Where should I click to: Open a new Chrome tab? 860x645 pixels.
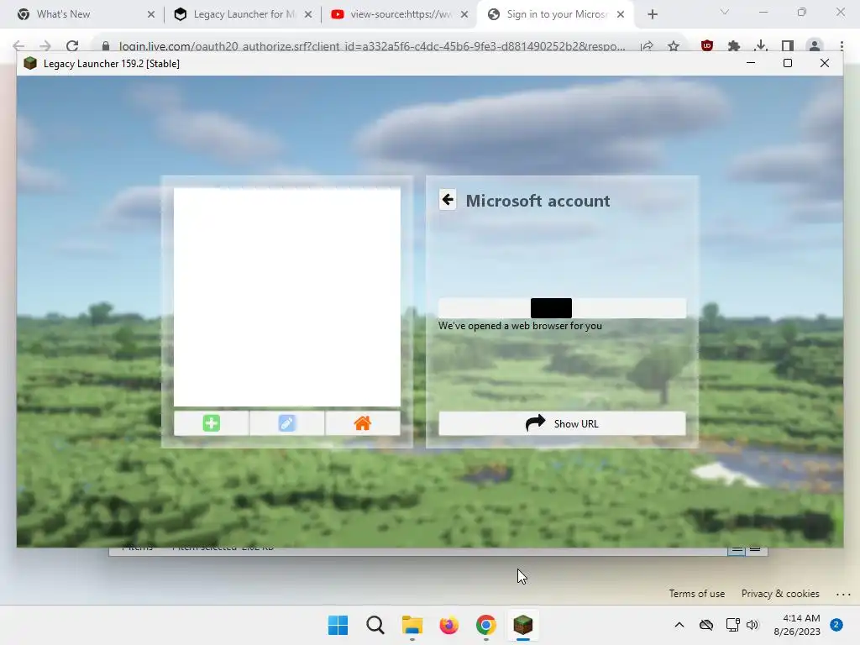pos(652,14)
